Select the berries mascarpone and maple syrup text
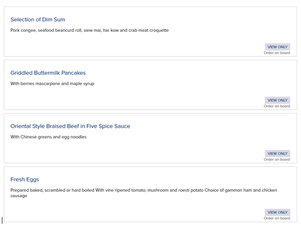301x226 pixels. pos(52,84)
